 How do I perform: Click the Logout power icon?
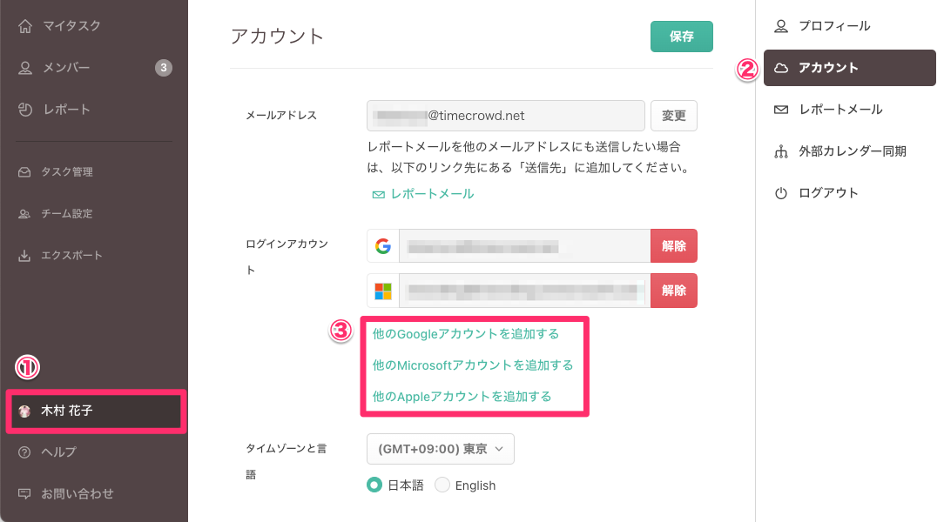(780, 193)
